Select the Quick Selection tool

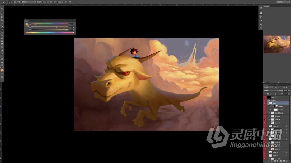2,17
